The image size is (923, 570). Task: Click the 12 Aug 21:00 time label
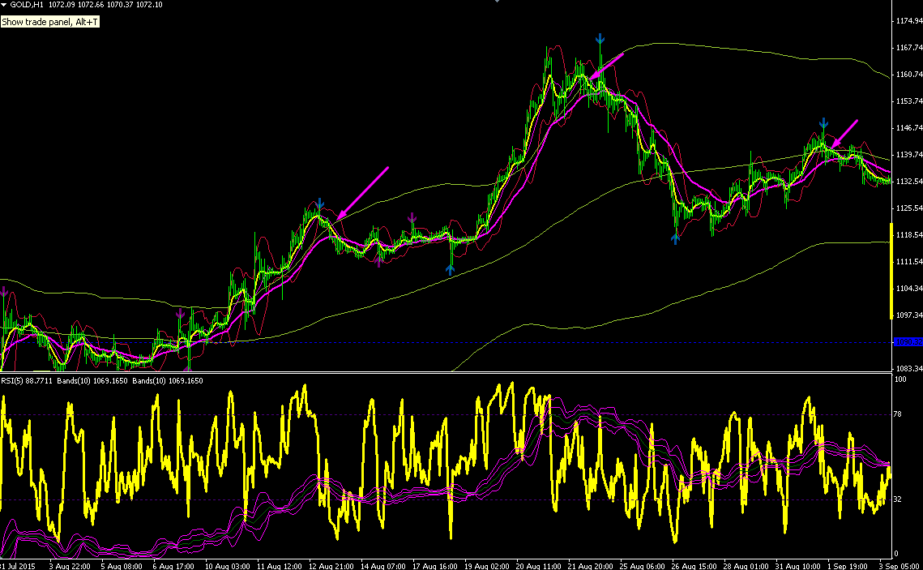coord(331,567)
